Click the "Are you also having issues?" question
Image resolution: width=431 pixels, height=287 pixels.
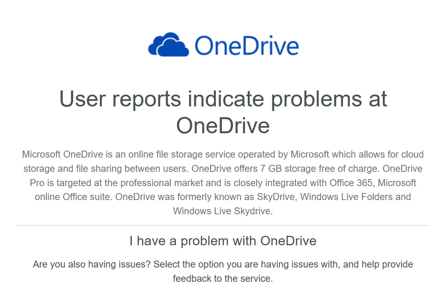[x=92, y=264]
